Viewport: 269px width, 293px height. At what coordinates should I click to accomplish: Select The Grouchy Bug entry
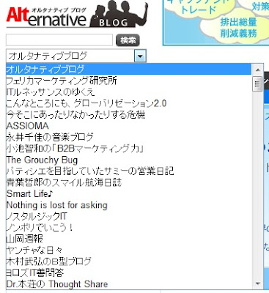(130, 160)
